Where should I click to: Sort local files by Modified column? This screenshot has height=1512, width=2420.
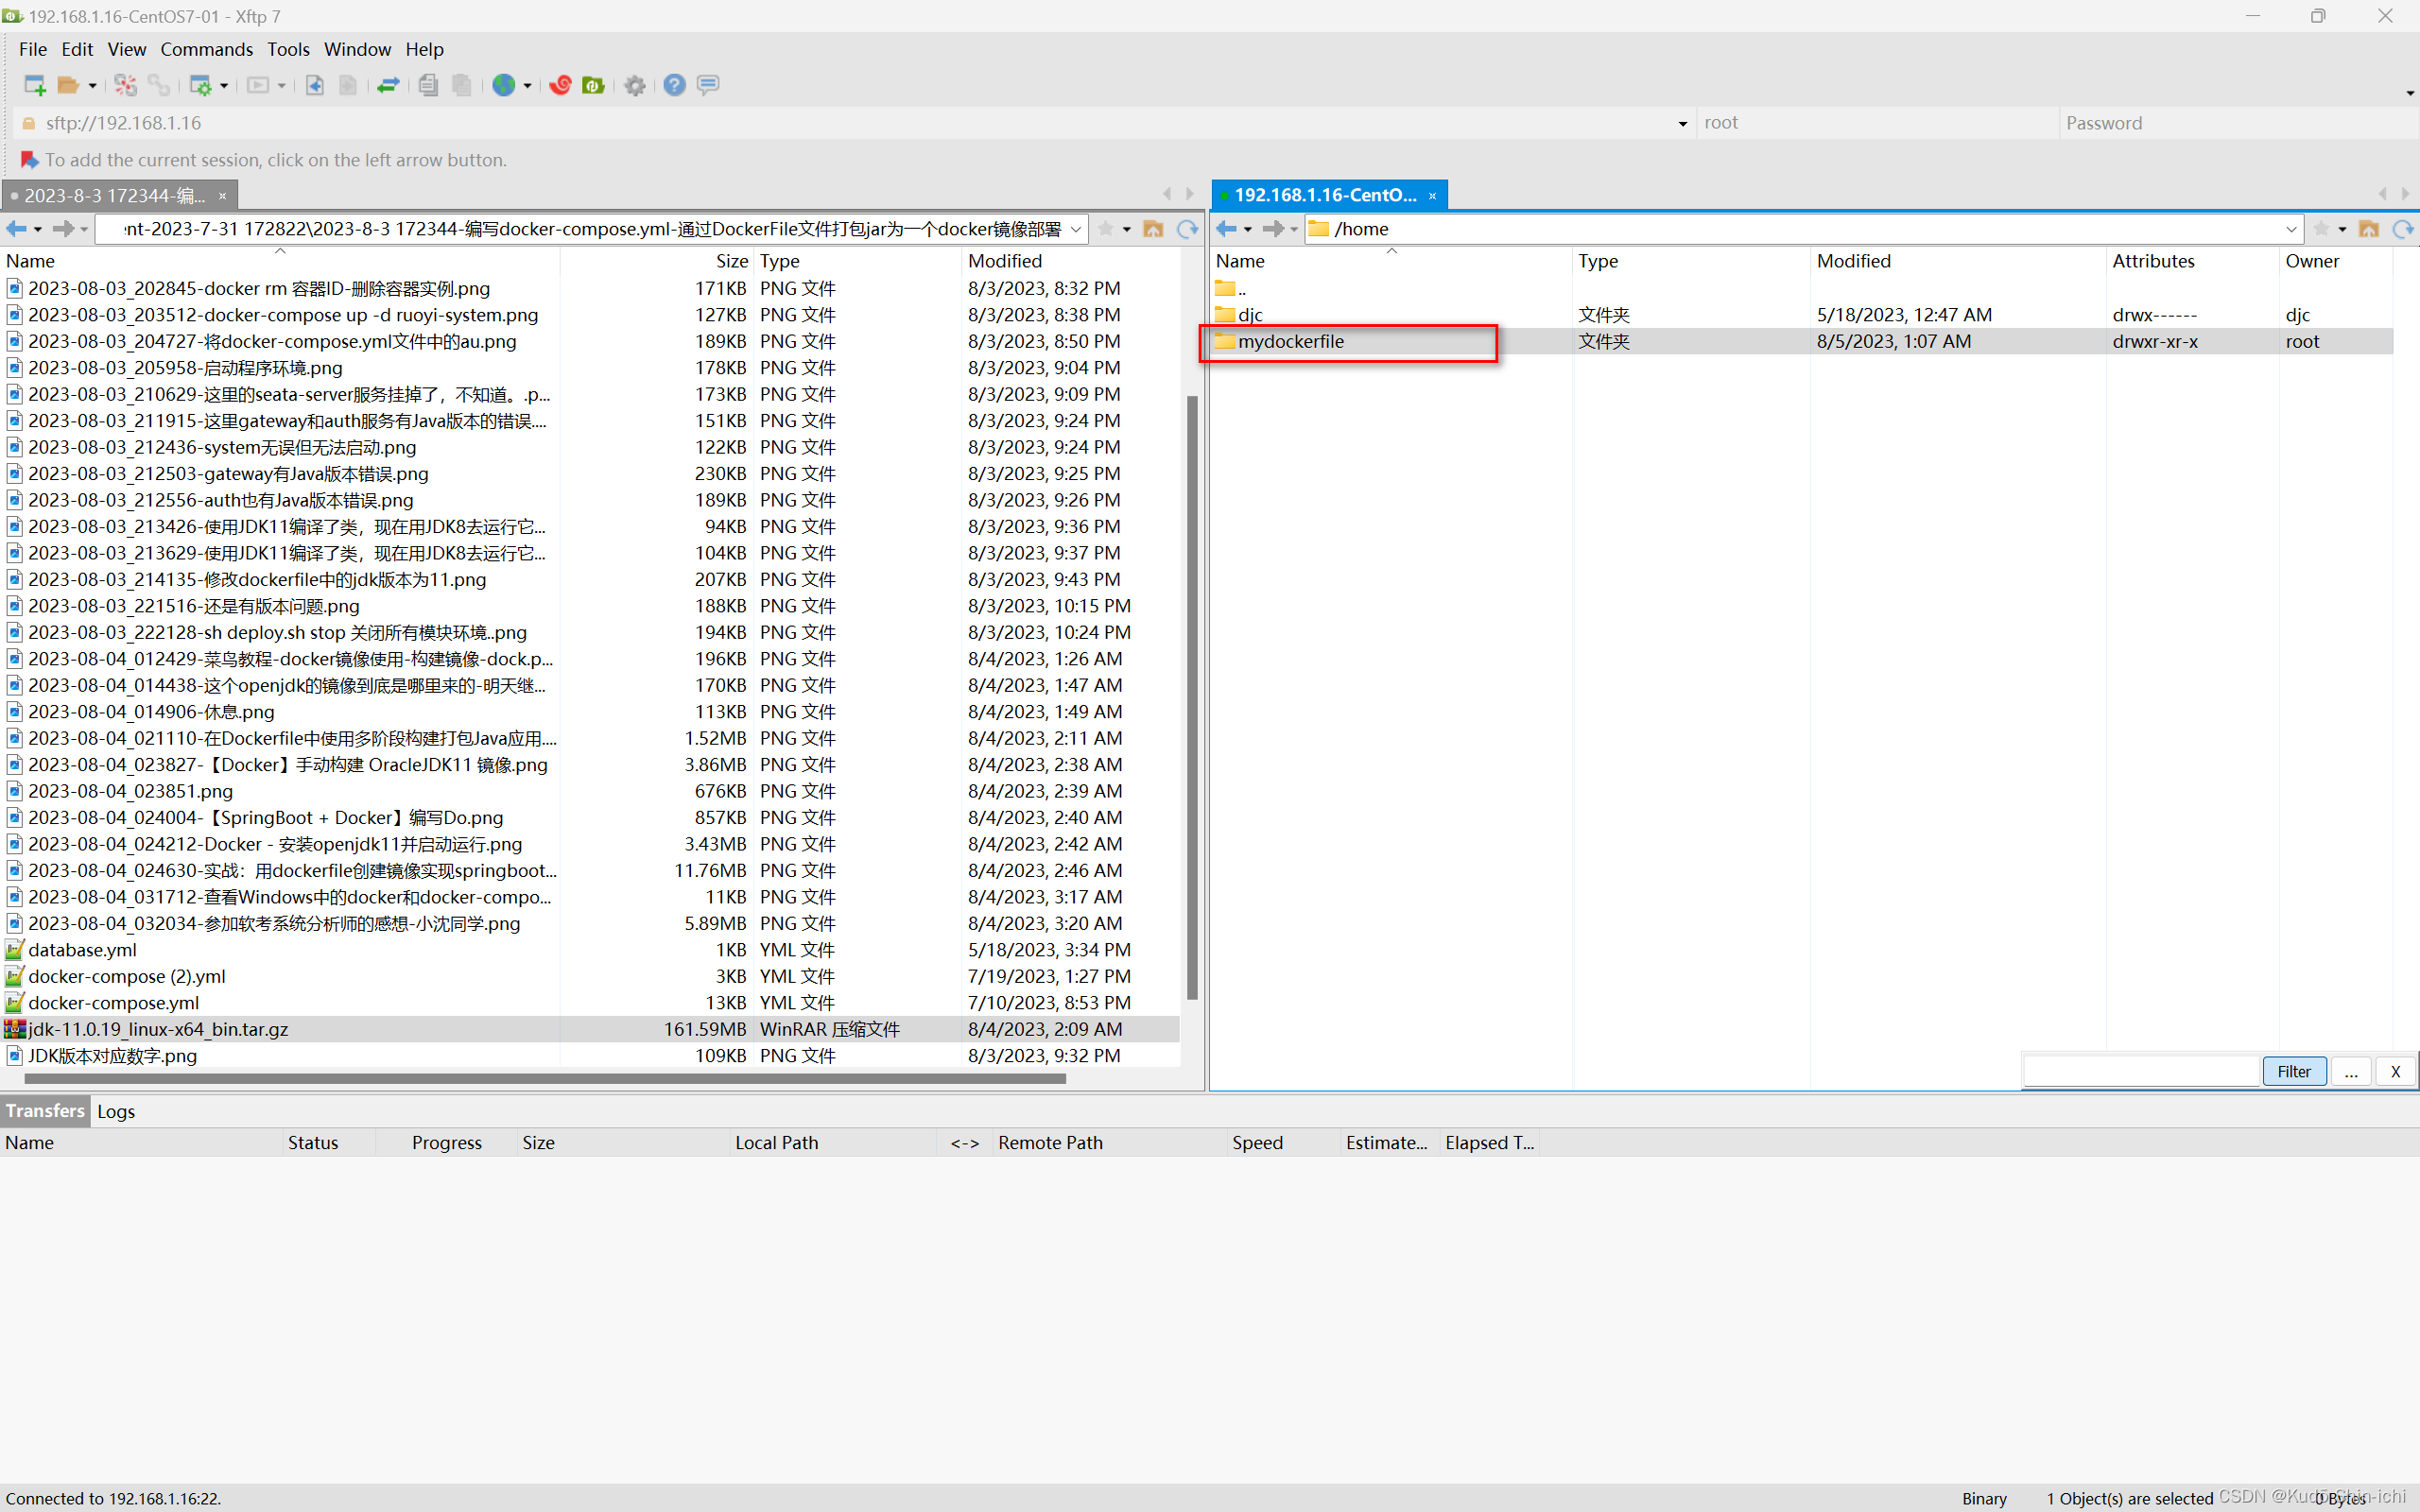pyautogui.click(x=1071, y=261)
